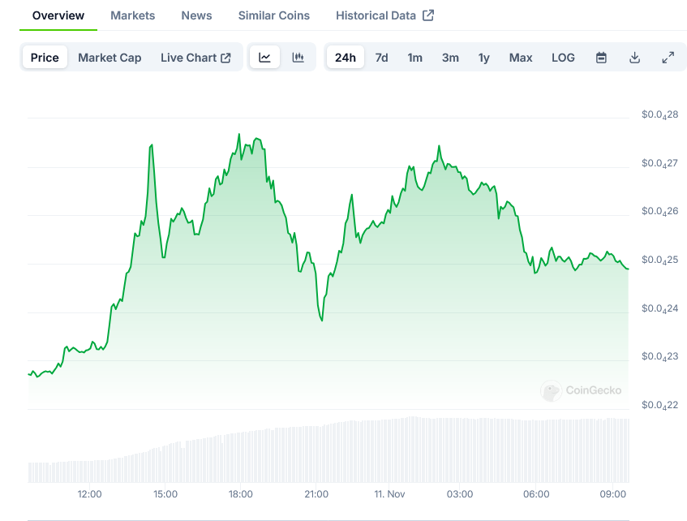Image resolution: width=687 pixels, height=521 pixels.
Task: Open the Similar Coins tab
Action: tap(274, 15)
